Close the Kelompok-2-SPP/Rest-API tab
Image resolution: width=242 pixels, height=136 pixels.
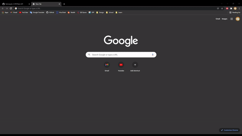[29, 4]
